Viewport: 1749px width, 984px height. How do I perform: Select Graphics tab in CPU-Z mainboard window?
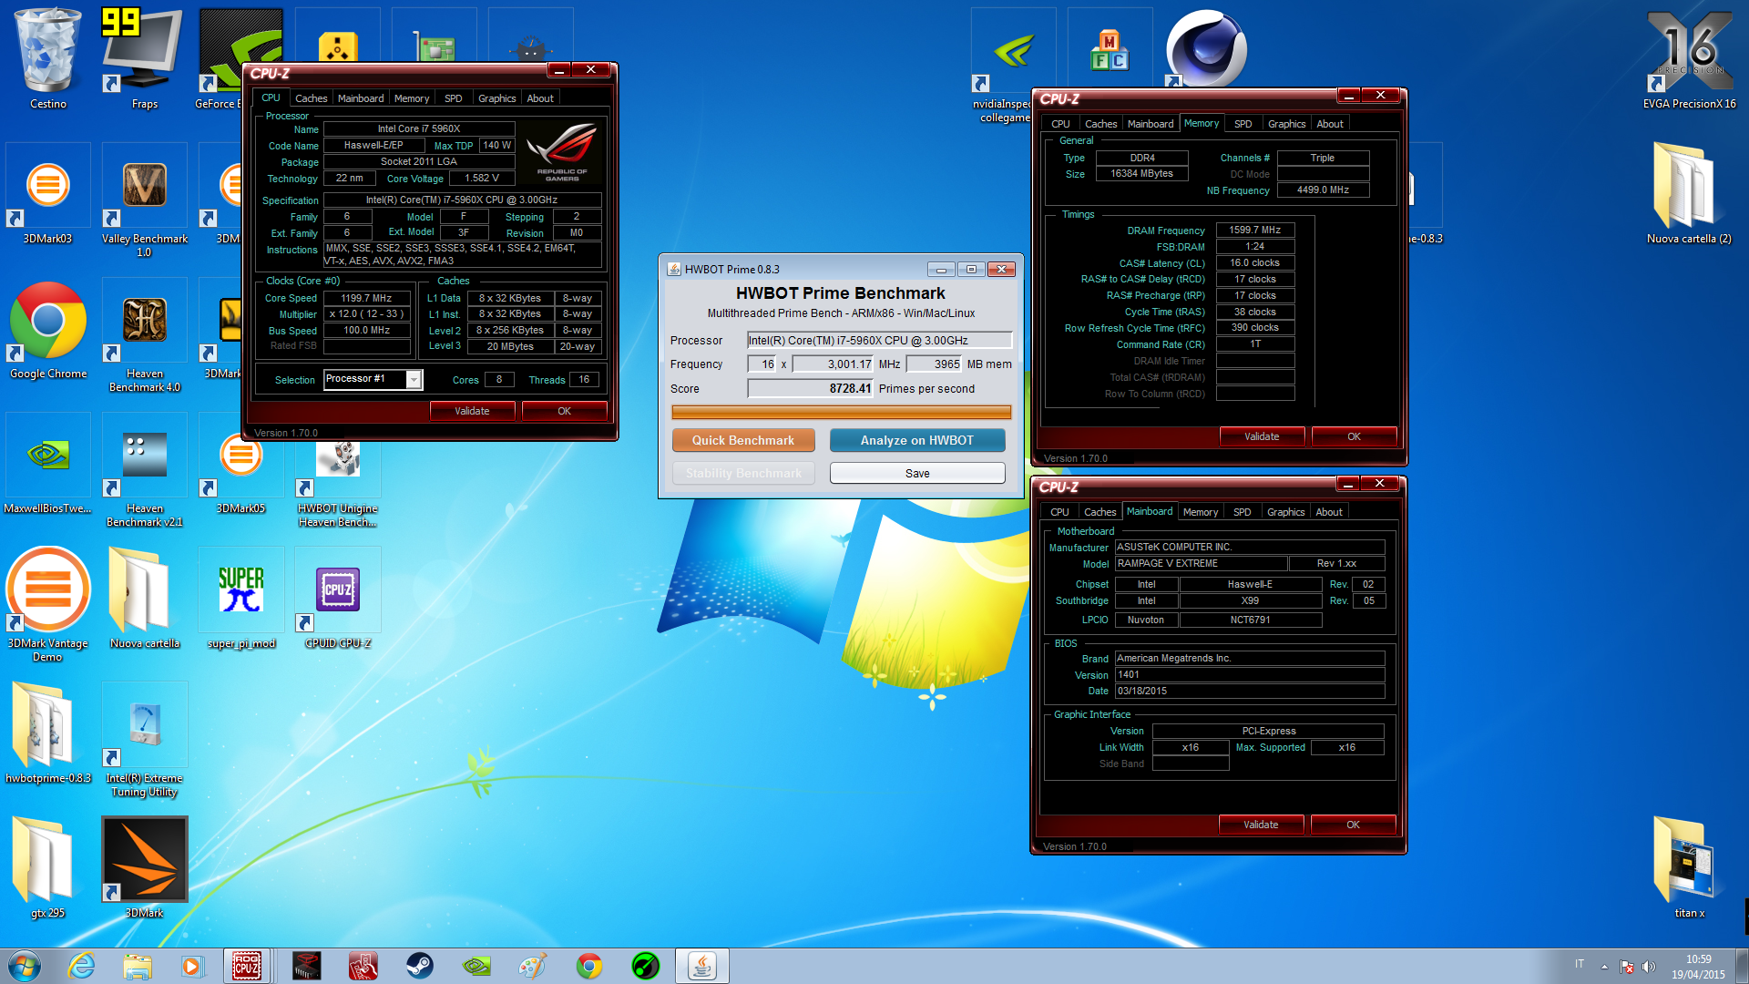1285,512
